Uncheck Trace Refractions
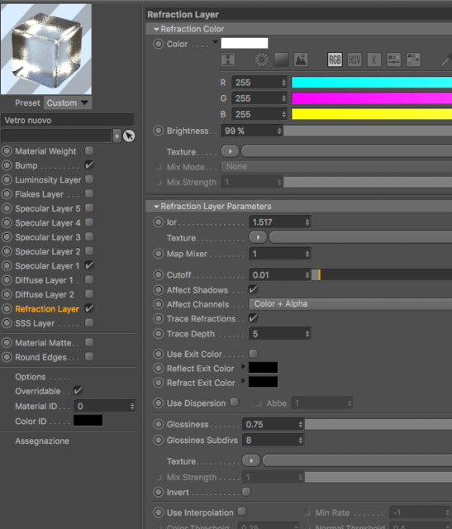452x529 pixels. point(253,318)
